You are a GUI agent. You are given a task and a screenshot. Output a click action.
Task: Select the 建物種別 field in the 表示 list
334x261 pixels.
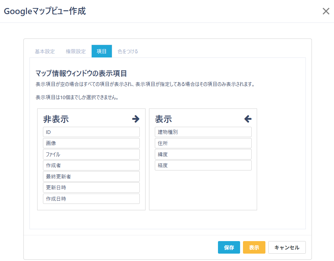point(203,132)
